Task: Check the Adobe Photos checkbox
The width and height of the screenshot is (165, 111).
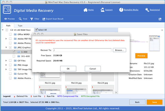Action: pos(10,43)
